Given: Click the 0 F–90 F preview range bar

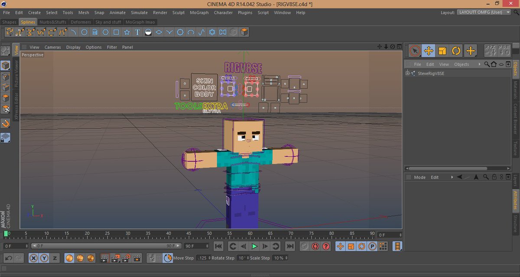Looking at the screenshot, I should point(106,246).
